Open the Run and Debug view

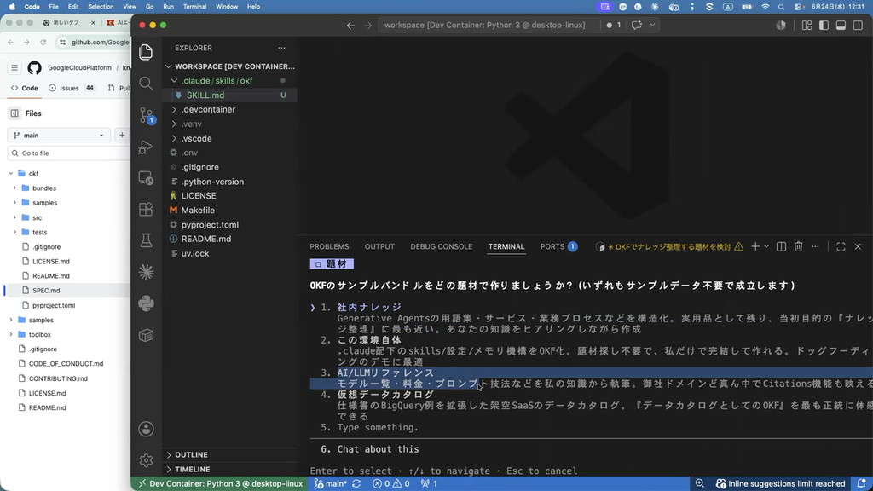(146, 147)
